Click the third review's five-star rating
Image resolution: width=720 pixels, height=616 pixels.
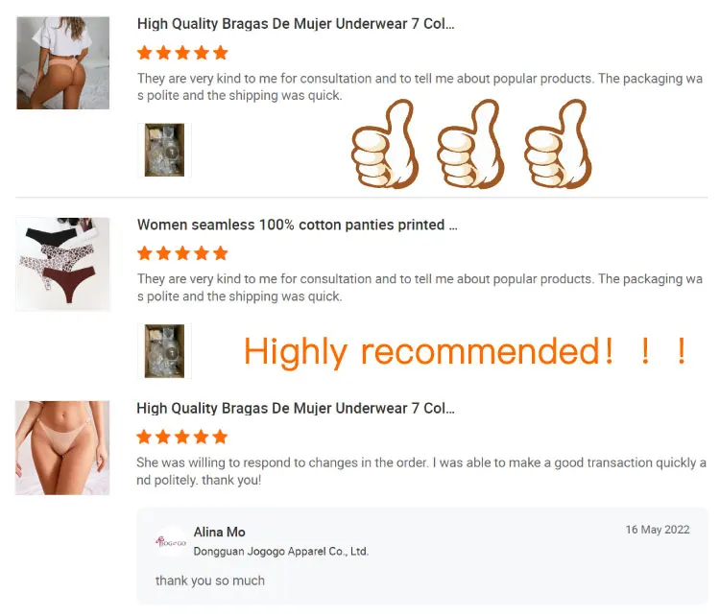pyautogui.click(x=182, y=437)
